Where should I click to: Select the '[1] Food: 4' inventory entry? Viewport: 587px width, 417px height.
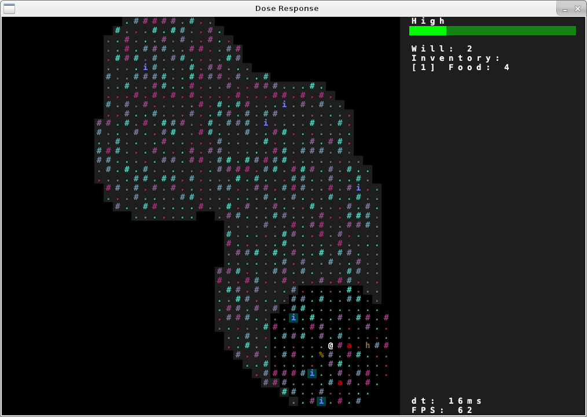click(460, 67)
